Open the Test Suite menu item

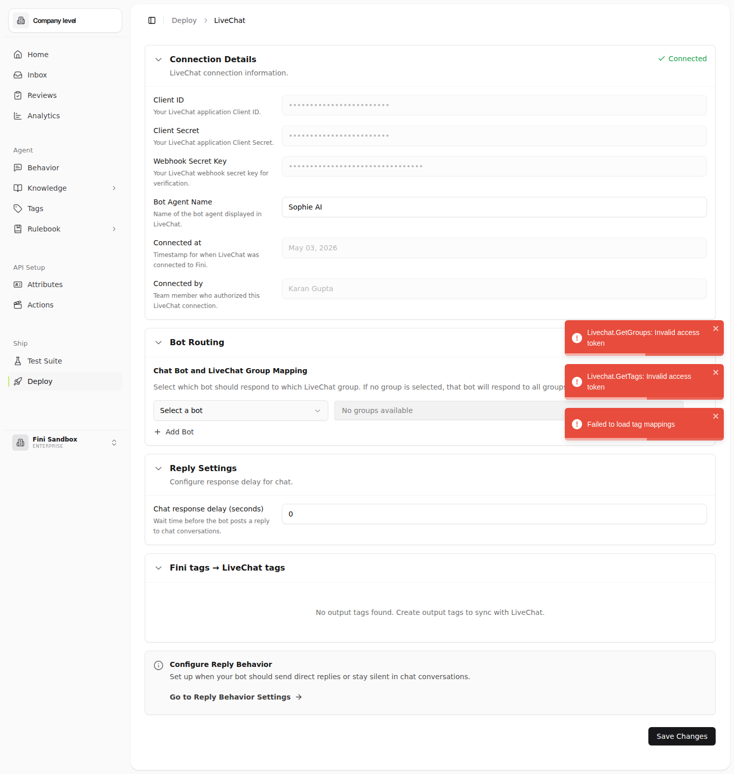pyautogui.click(x=65, y=361)
